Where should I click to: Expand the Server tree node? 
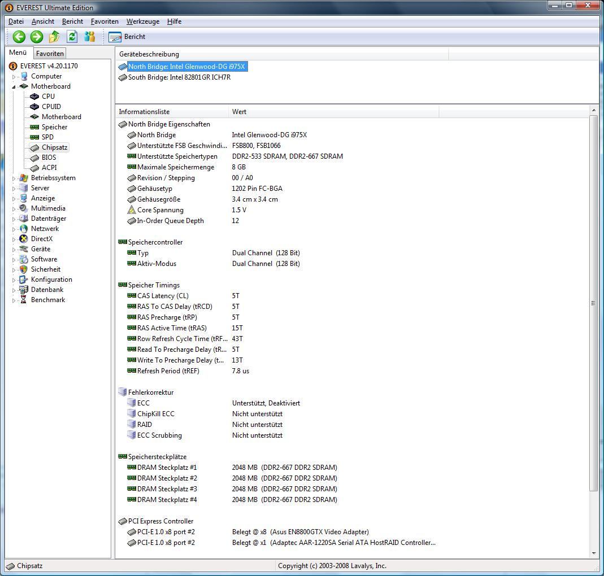click(14, 188)
